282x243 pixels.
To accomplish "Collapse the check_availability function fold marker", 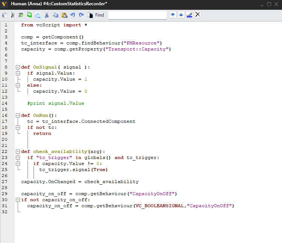I will (x=17, y=151).
